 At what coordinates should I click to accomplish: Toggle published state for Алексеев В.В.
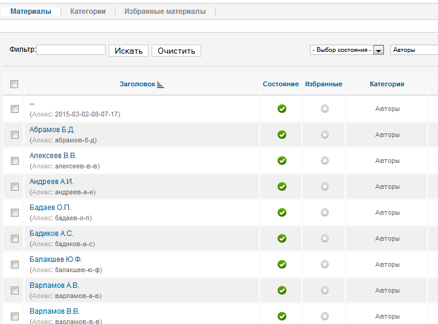tap(282, 160)
